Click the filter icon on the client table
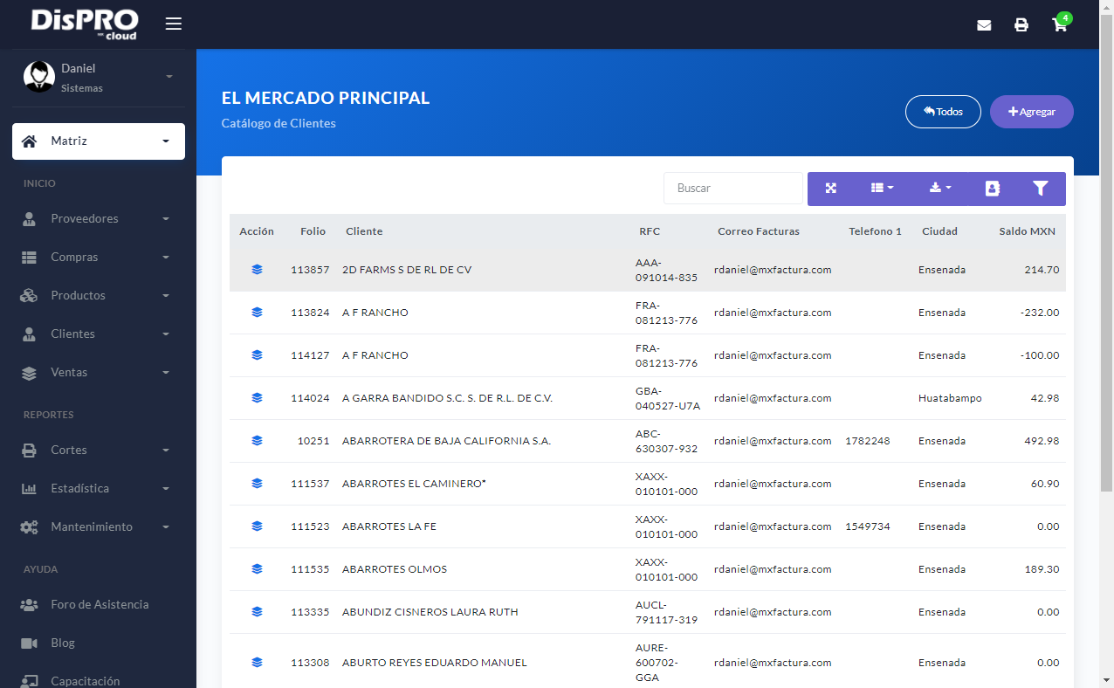Screen dimensions: 1114x688 (x=1040, y=188)
